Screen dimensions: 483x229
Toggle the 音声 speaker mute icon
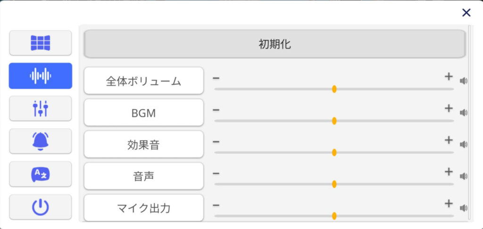point(464,176)
